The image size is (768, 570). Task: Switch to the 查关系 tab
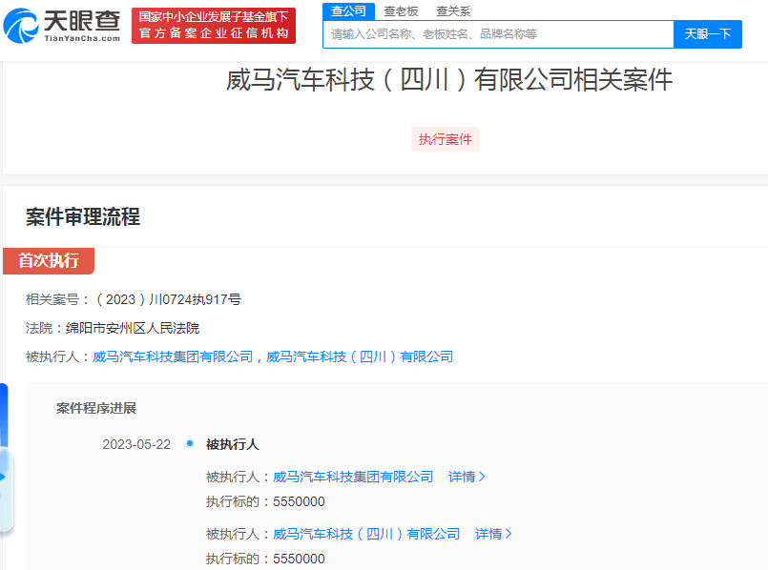(x=453, y=10)
